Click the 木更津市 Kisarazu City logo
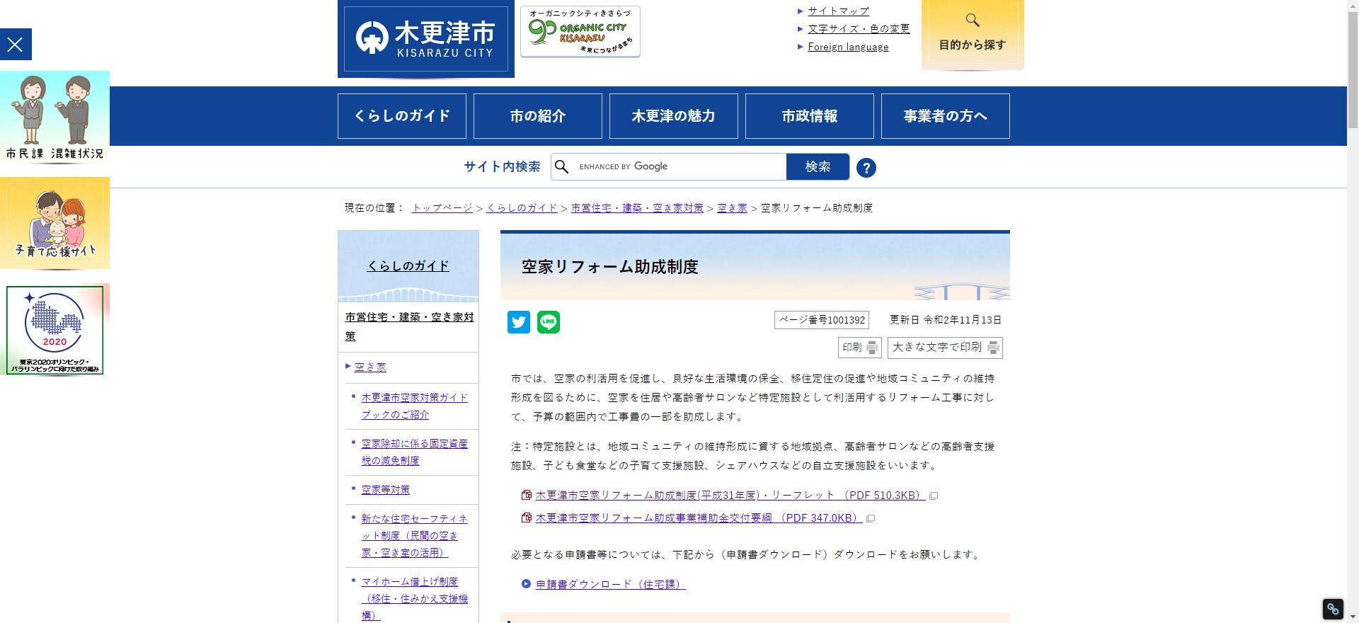 (x=426, y=39)
